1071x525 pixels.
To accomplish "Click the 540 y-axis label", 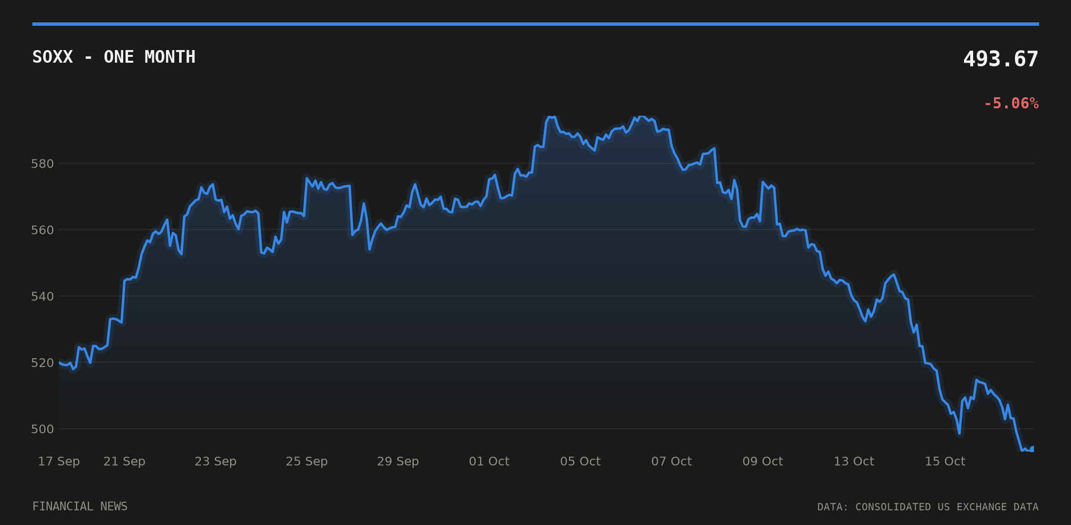I will [42, 297].
